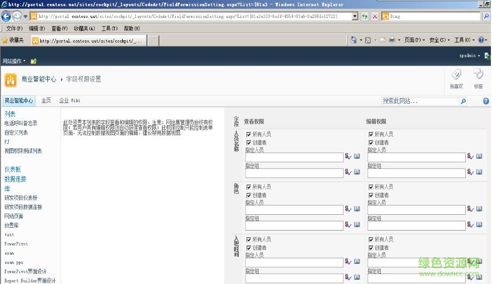Click the Read mail icon

coord(382,40)
